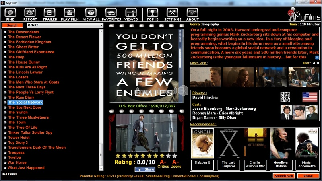Screen dimensions: 322x181
Task: Open the fourth photo strip image
Action: (304, 77)
